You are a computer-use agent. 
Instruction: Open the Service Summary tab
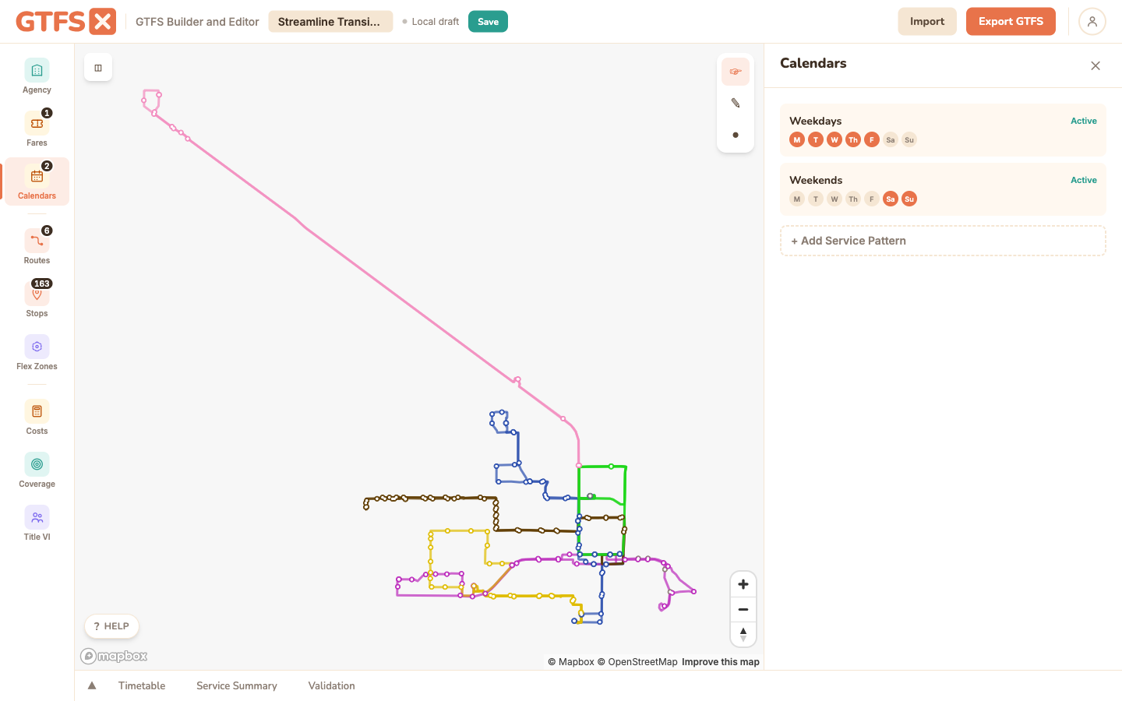click(x=237, y=685)
